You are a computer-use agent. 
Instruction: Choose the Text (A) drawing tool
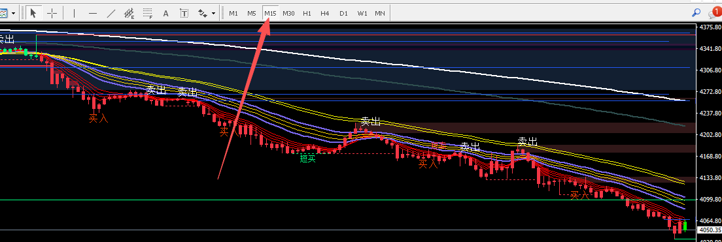click(165, 13)
